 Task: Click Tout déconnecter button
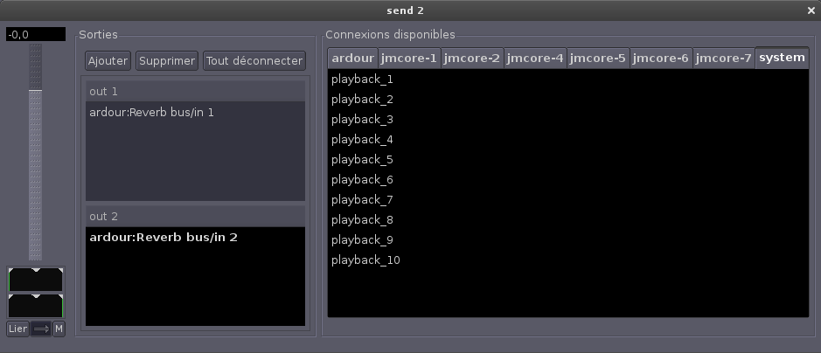tap(254, 61)
